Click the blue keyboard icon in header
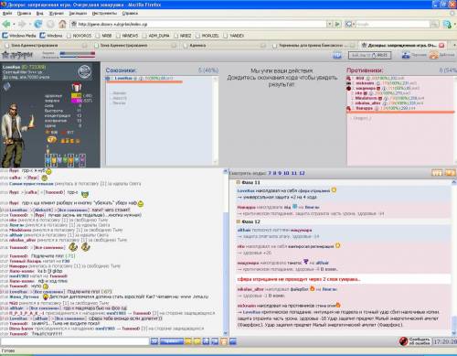This screenshot has height=356, width=457. pyautogui.click(x=337, y=55)
